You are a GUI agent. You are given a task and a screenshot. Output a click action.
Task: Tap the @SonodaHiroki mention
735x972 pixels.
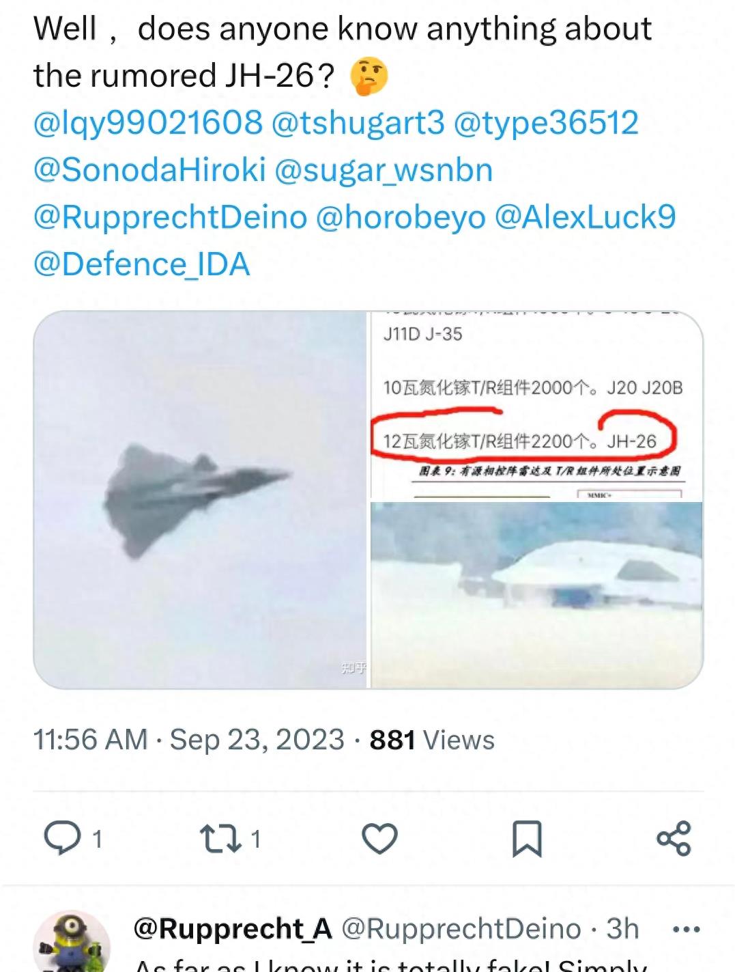(149, 170)
